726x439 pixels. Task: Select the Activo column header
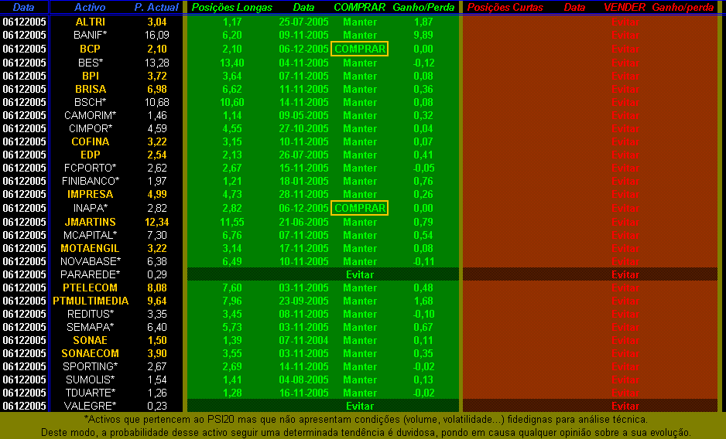[x=91, y=7]
